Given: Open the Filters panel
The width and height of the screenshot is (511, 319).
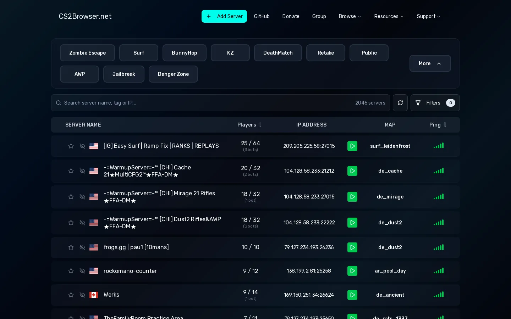Looking at the screenshot, I should click(435, 103).
